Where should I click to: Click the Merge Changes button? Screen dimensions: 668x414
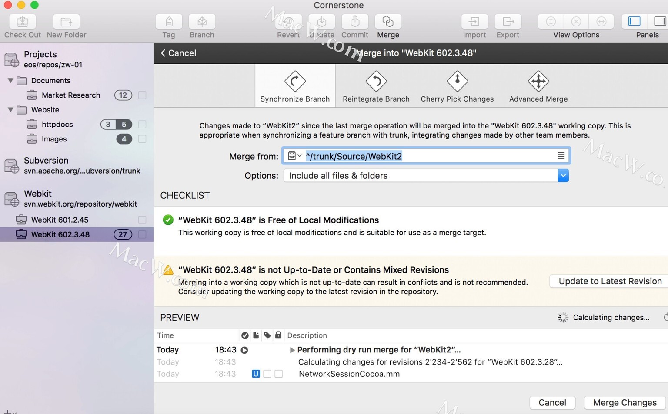pyautogui.click(x=625, y=403)
